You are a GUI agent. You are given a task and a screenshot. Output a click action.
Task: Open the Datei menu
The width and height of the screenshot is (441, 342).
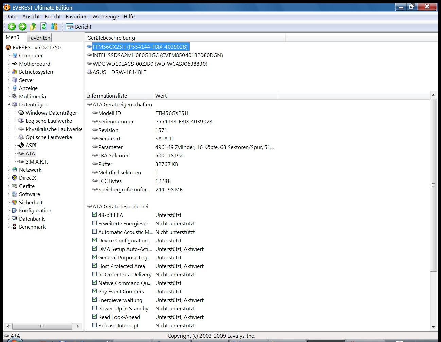click(x=12, y=16)
